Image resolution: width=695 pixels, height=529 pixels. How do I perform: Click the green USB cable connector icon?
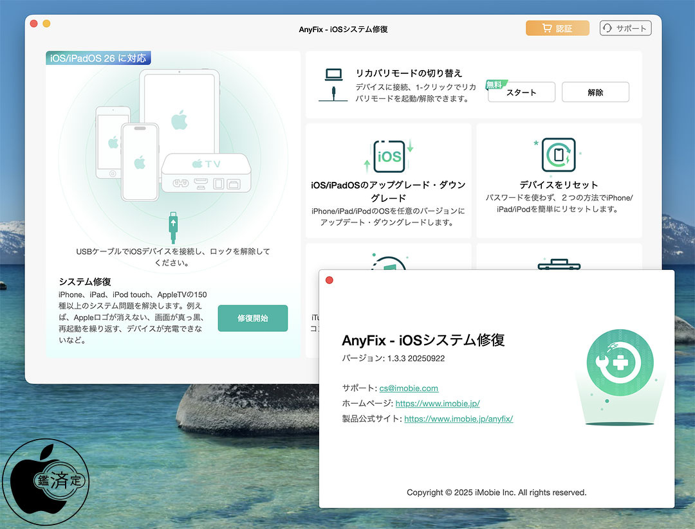pyautogui.click(x=172, y=226)
